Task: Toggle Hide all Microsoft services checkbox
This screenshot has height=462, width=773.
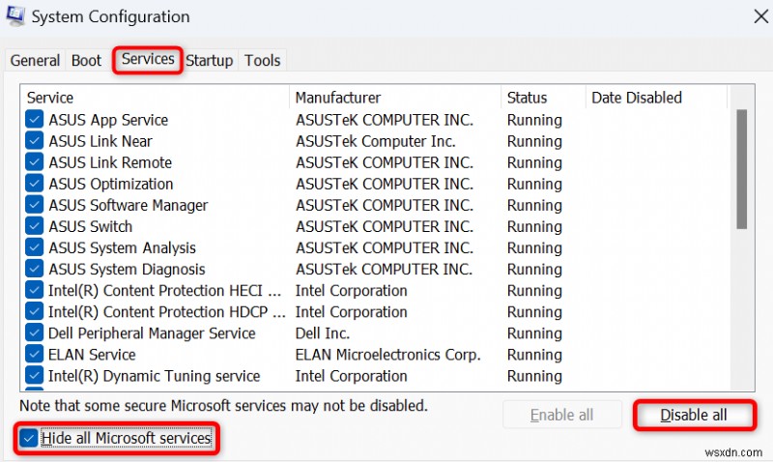Action: click(x=29, y=438)
